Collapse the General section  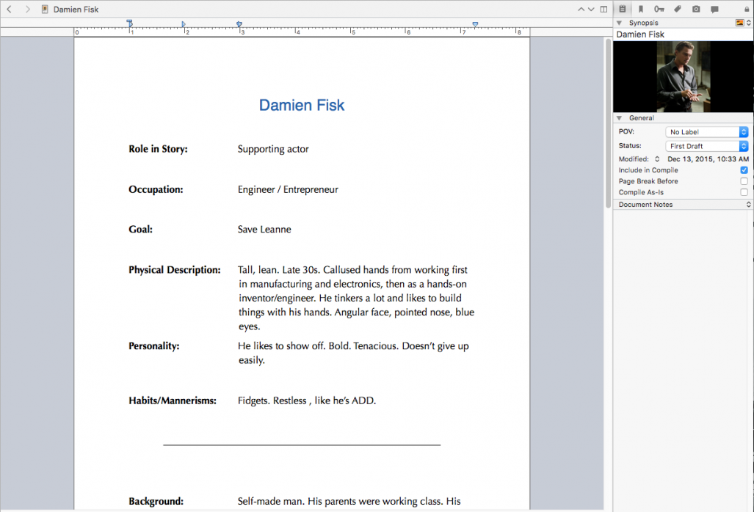click(x=620, y=117)
